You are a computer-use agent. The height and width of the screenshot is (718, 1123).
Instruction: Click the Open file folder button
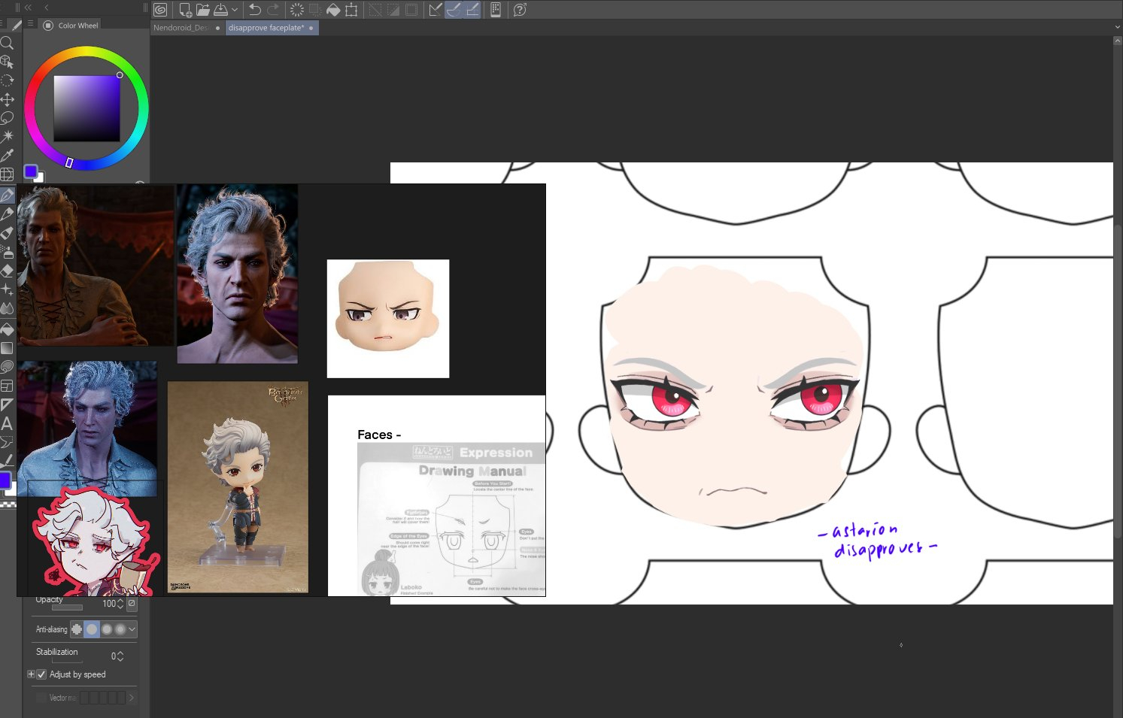[x=203, y=10]
